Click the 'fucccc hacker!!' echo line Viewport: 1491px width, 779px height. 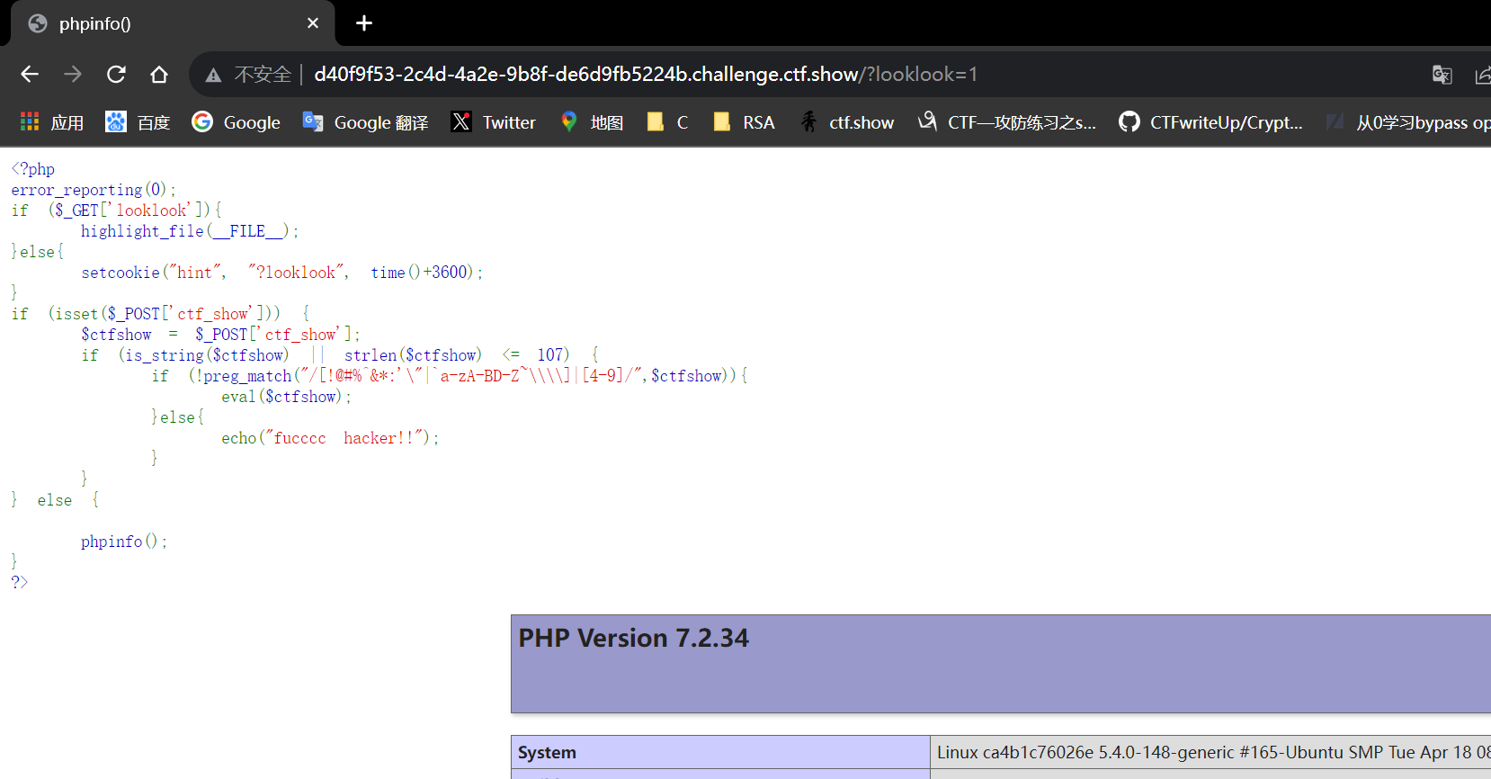click(330, 438)
